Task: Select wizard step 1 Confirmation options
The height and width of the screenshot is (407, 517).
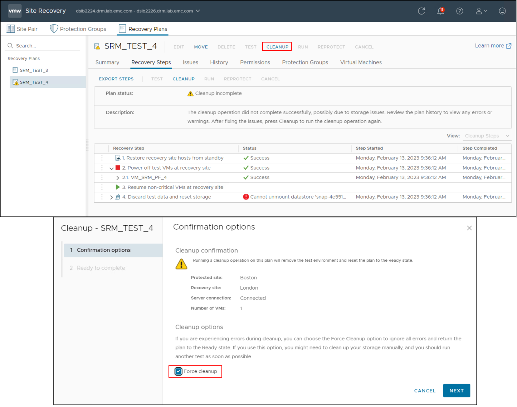Action: 113,250
